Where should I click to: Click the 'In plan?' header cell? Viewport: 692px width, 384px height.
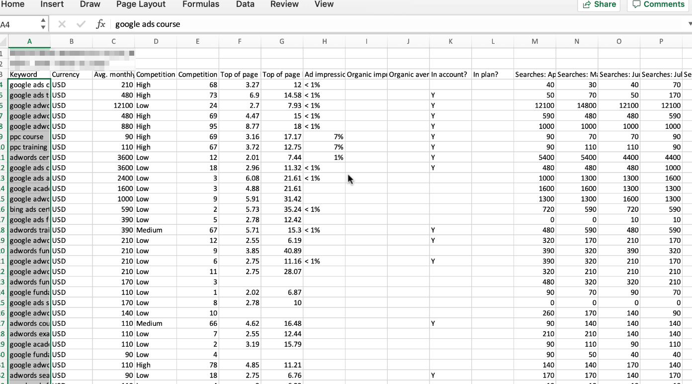493,75
